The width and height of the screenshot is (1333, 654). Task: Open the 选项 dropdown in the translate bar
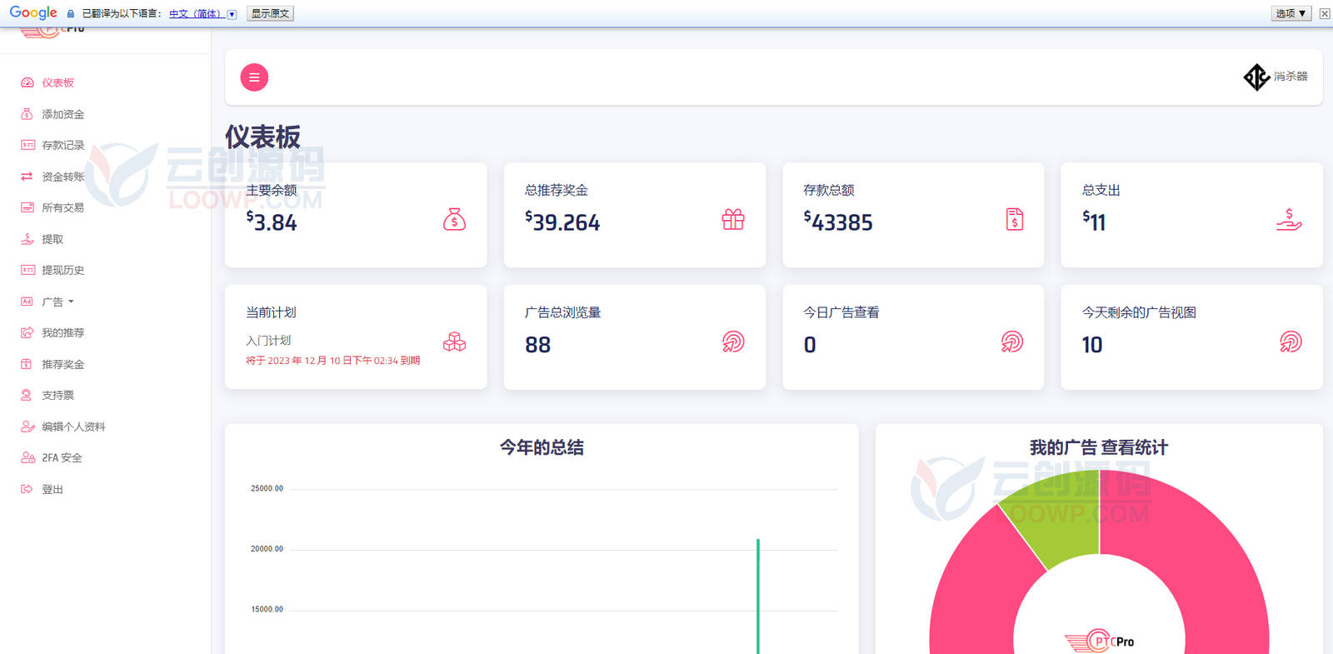1291,13
